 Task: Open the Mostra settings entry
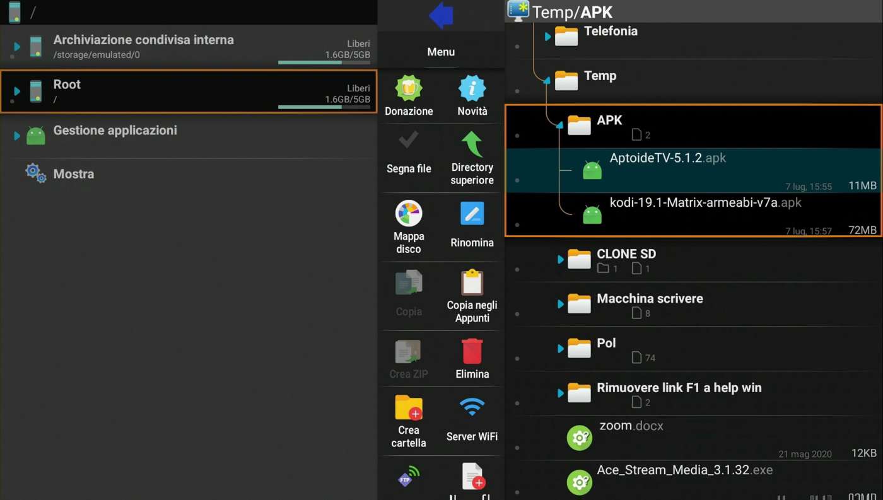coord(73,174)
